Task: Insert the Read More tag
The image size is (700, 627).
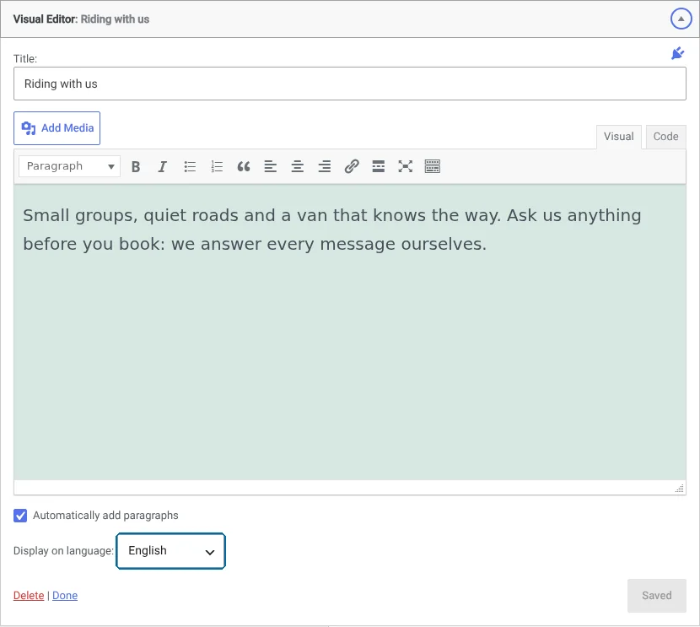Action: pos(379,166)
